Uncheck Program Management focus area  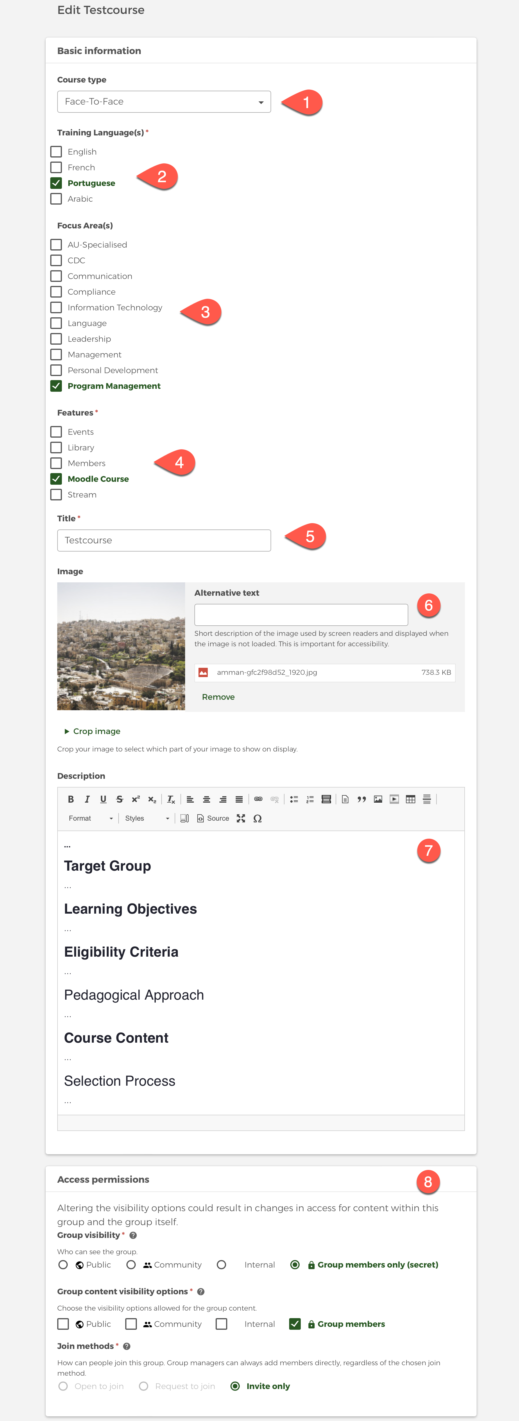coord(56,386)
